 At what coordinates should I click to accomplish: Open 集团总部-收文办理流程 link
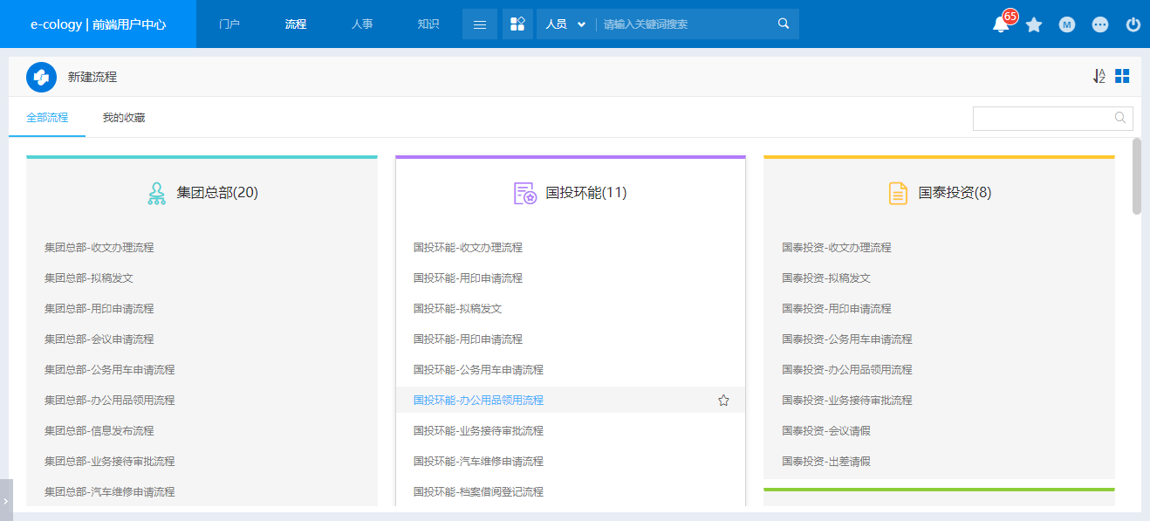(99, 248)
